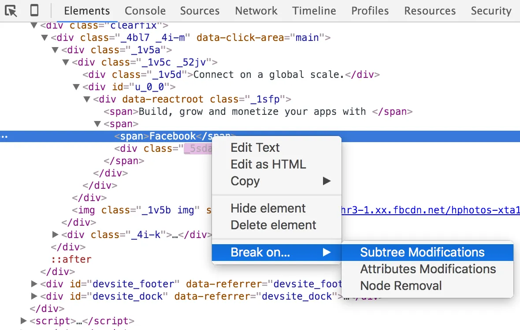Open the Network tab
Image resolution: width=520 pixels, height=330 pixels.
click(256, 11)
